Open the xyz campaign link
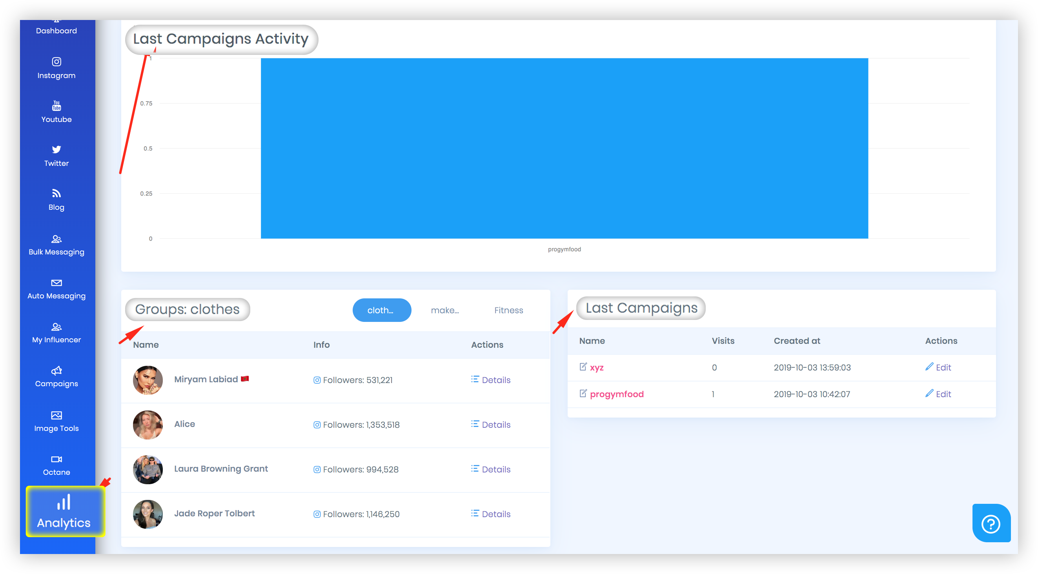The height and width of the screenshot is (574, 1038). click(x=596, y=367)
